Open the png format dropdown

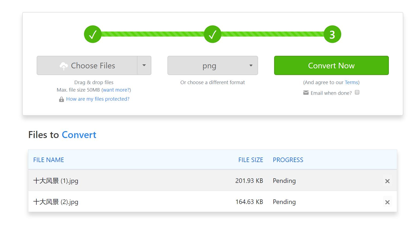tap(213, 65)
